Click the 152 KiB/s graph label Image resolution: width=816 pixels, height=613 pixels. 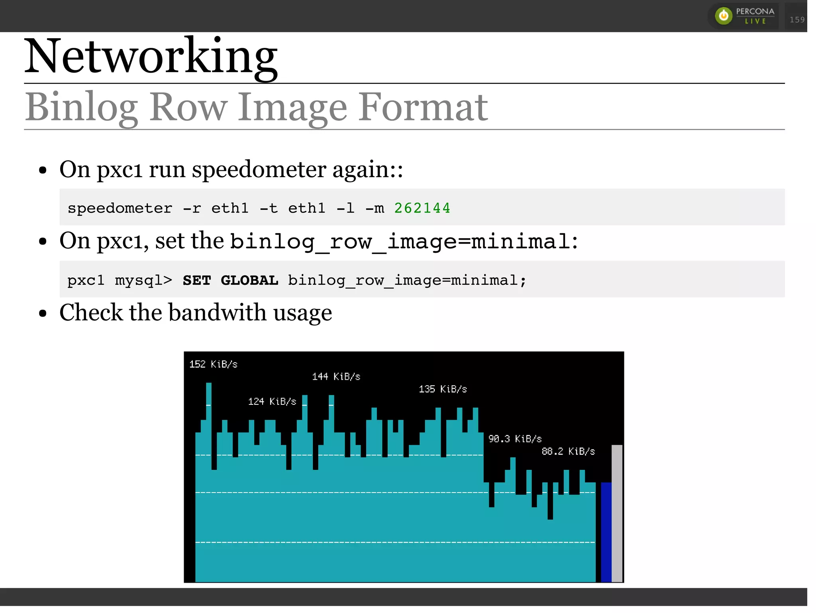(x=213, y=364)
